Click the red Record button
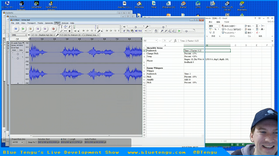This screenshot has width=279, height=156. click(x=53, y=29)
